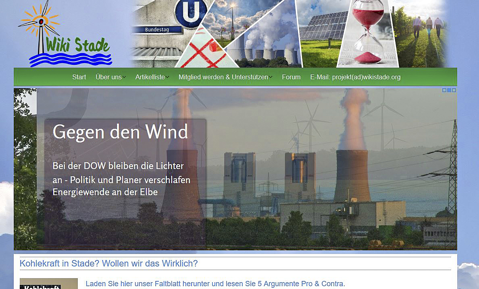
Task: Click the Gegen den Wind slide title
Action: click(x=121, y=132)
